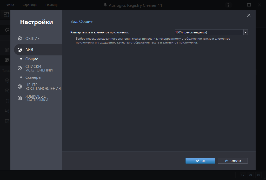The width and height of the screenshot is (266, 180).
Task: Click the gear icon in bottom status bar
Action: click(251, 175)
